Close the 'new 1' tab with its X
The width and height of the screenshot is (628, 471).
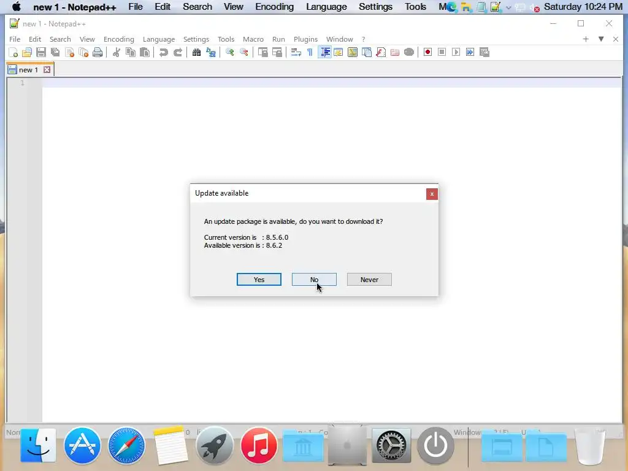[x=47, y=70]
